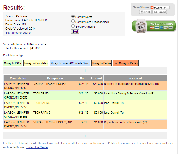The image size is (178, 154).
Task: Open the Start another search link
Action: [18, 33]
